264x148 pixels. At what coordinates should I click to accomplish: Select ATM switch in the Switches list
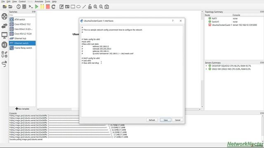pos(22,20)
